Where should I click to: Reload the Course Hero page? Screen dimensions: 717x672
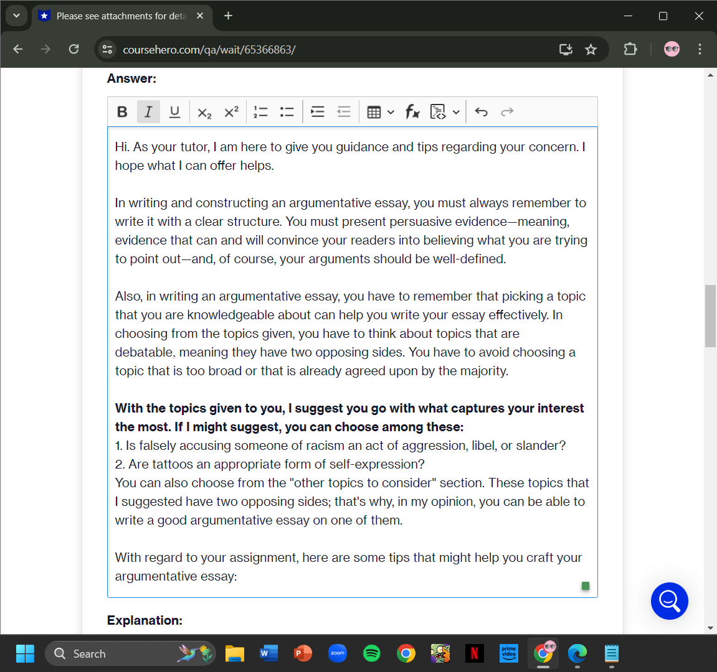(x=74, y=49)
